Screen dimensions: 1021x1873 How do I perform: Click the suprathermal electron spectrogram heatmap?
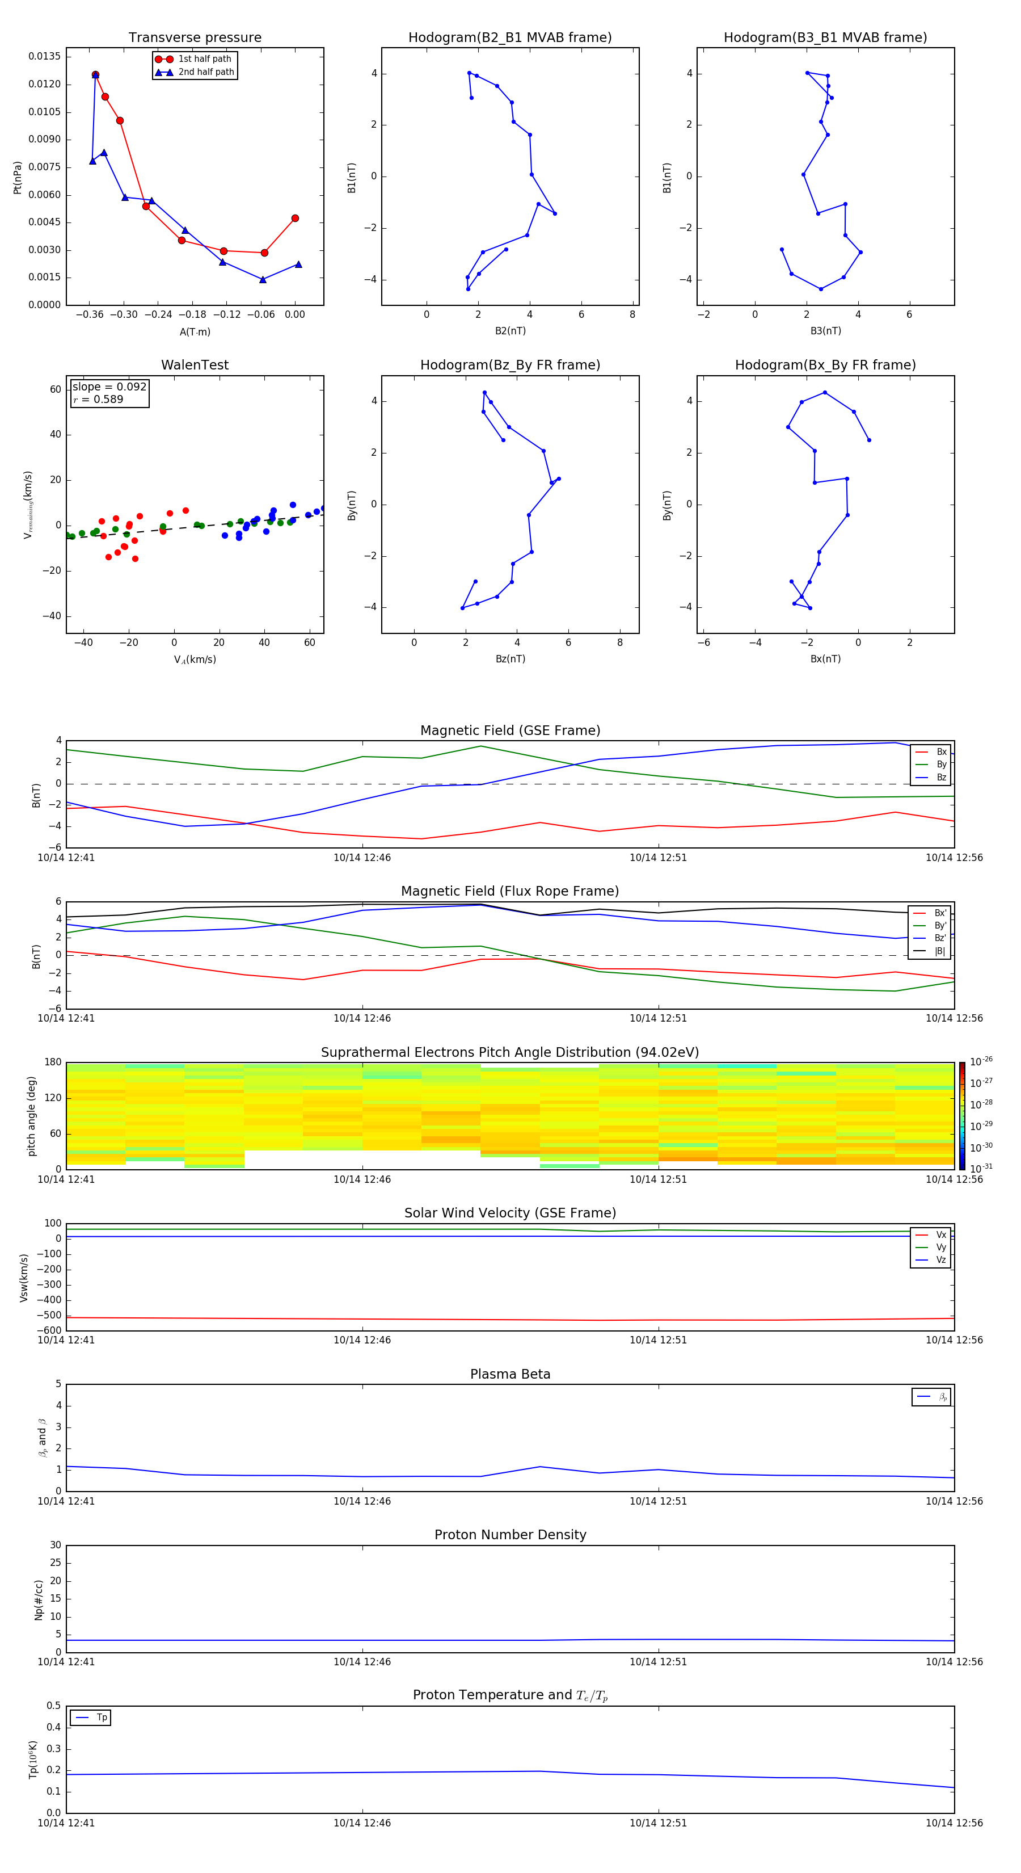point(510,1115)
